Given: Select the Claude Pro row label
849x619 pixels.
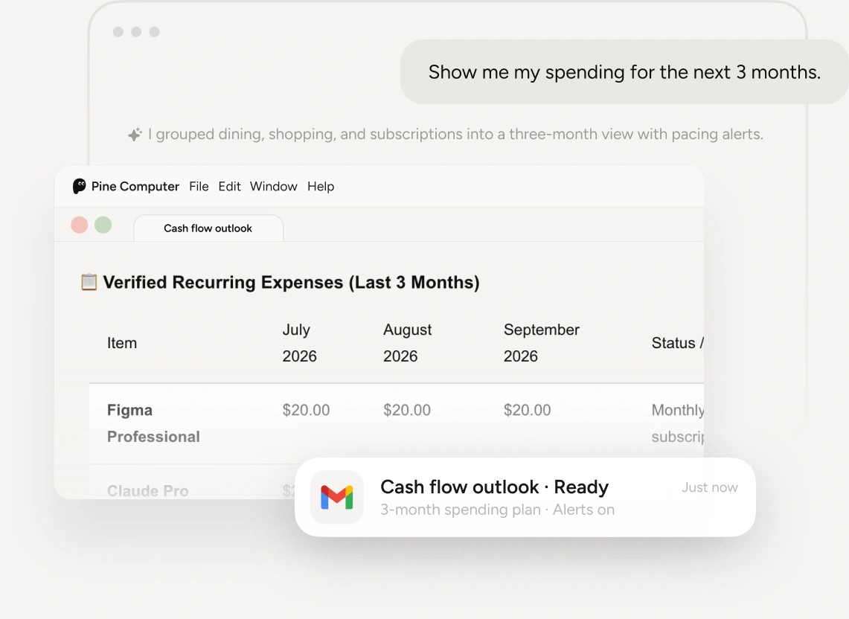Looking at the screenshot, I should point(148,490).
